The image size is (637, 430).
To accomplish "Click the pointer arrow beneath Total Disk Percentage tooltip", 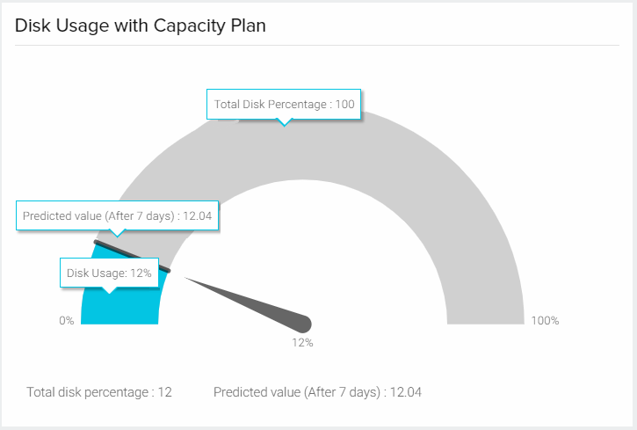I will coord(284,122).
